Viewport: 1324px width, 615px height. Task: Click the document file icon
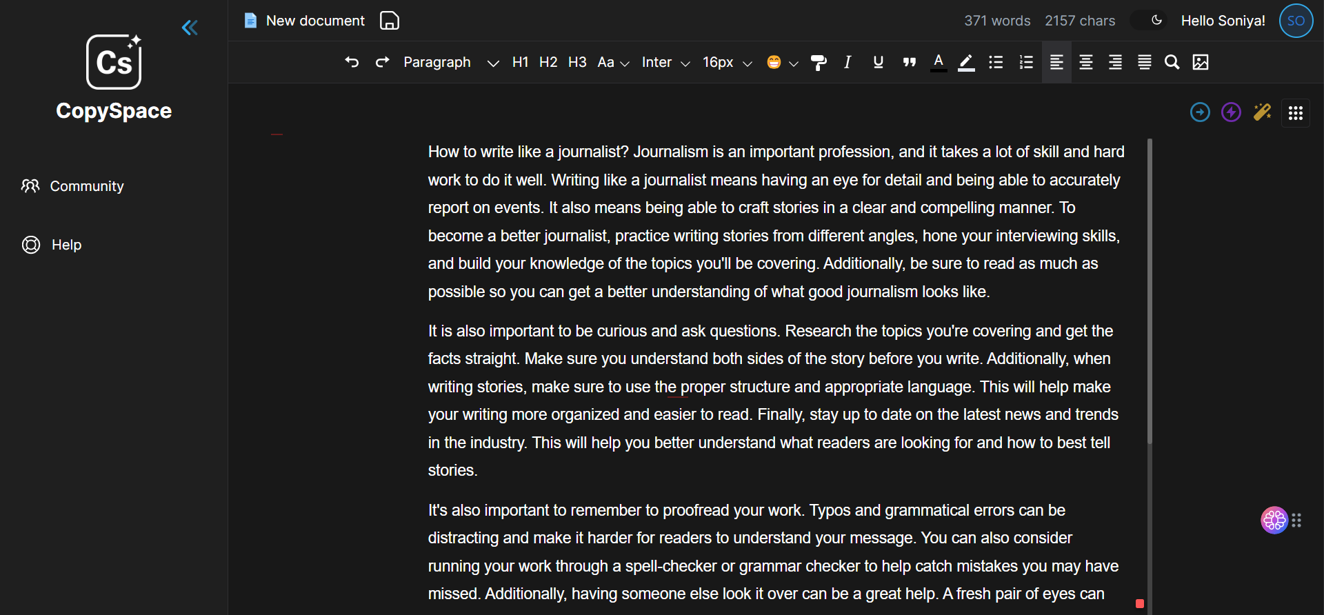click(250, 21)
